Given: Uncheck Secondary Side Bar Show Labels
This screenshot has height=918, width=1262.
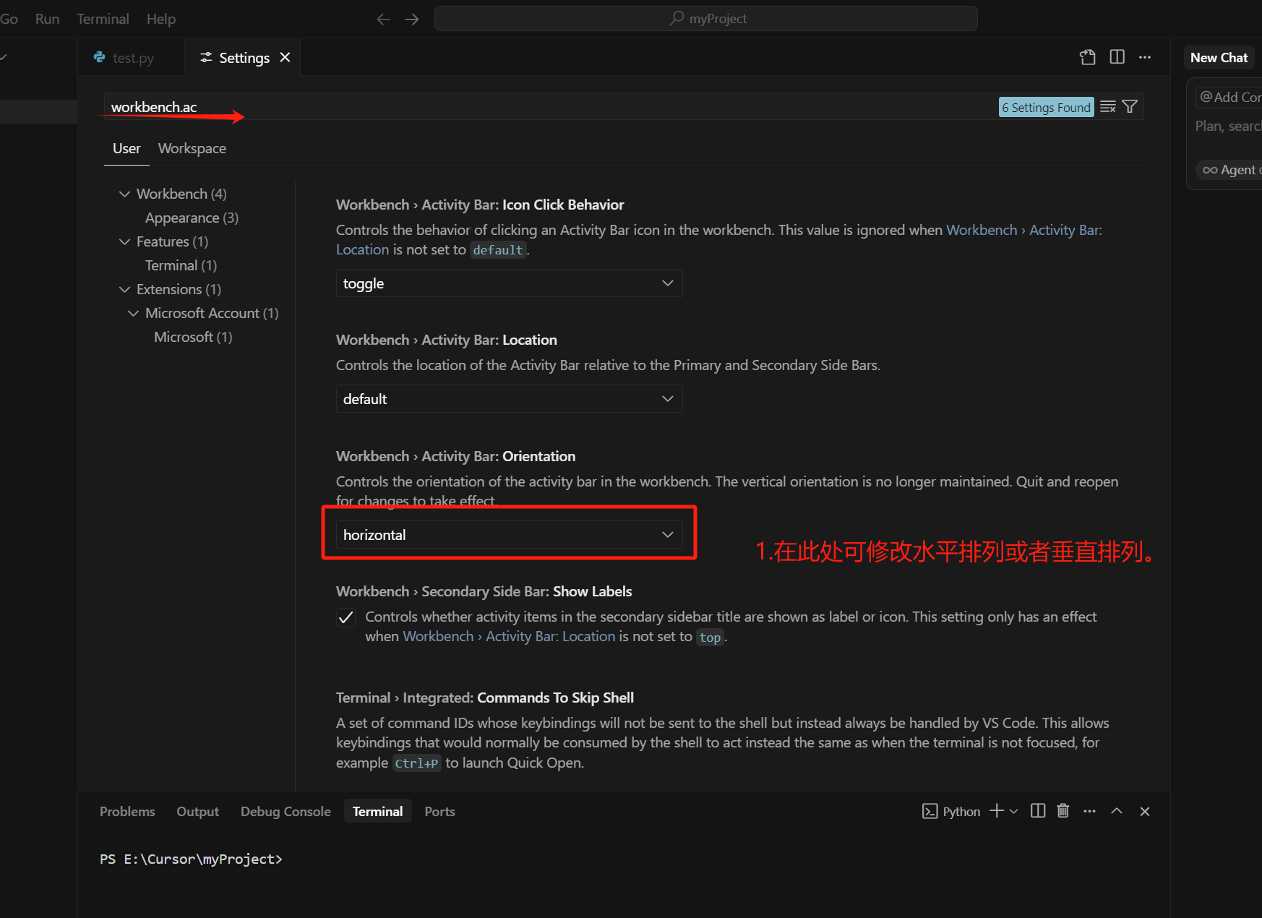Looking at the screenshot, I should pos(345,617).
